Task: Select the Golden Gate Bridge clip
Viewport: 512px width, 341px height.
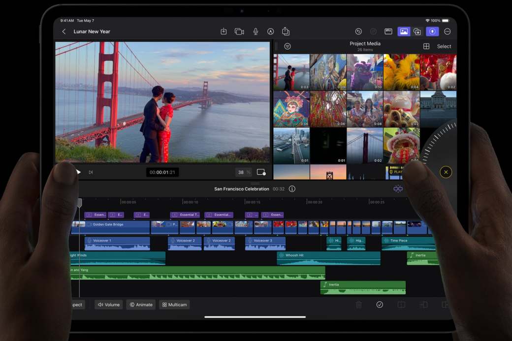Action: tap(110, 227)
